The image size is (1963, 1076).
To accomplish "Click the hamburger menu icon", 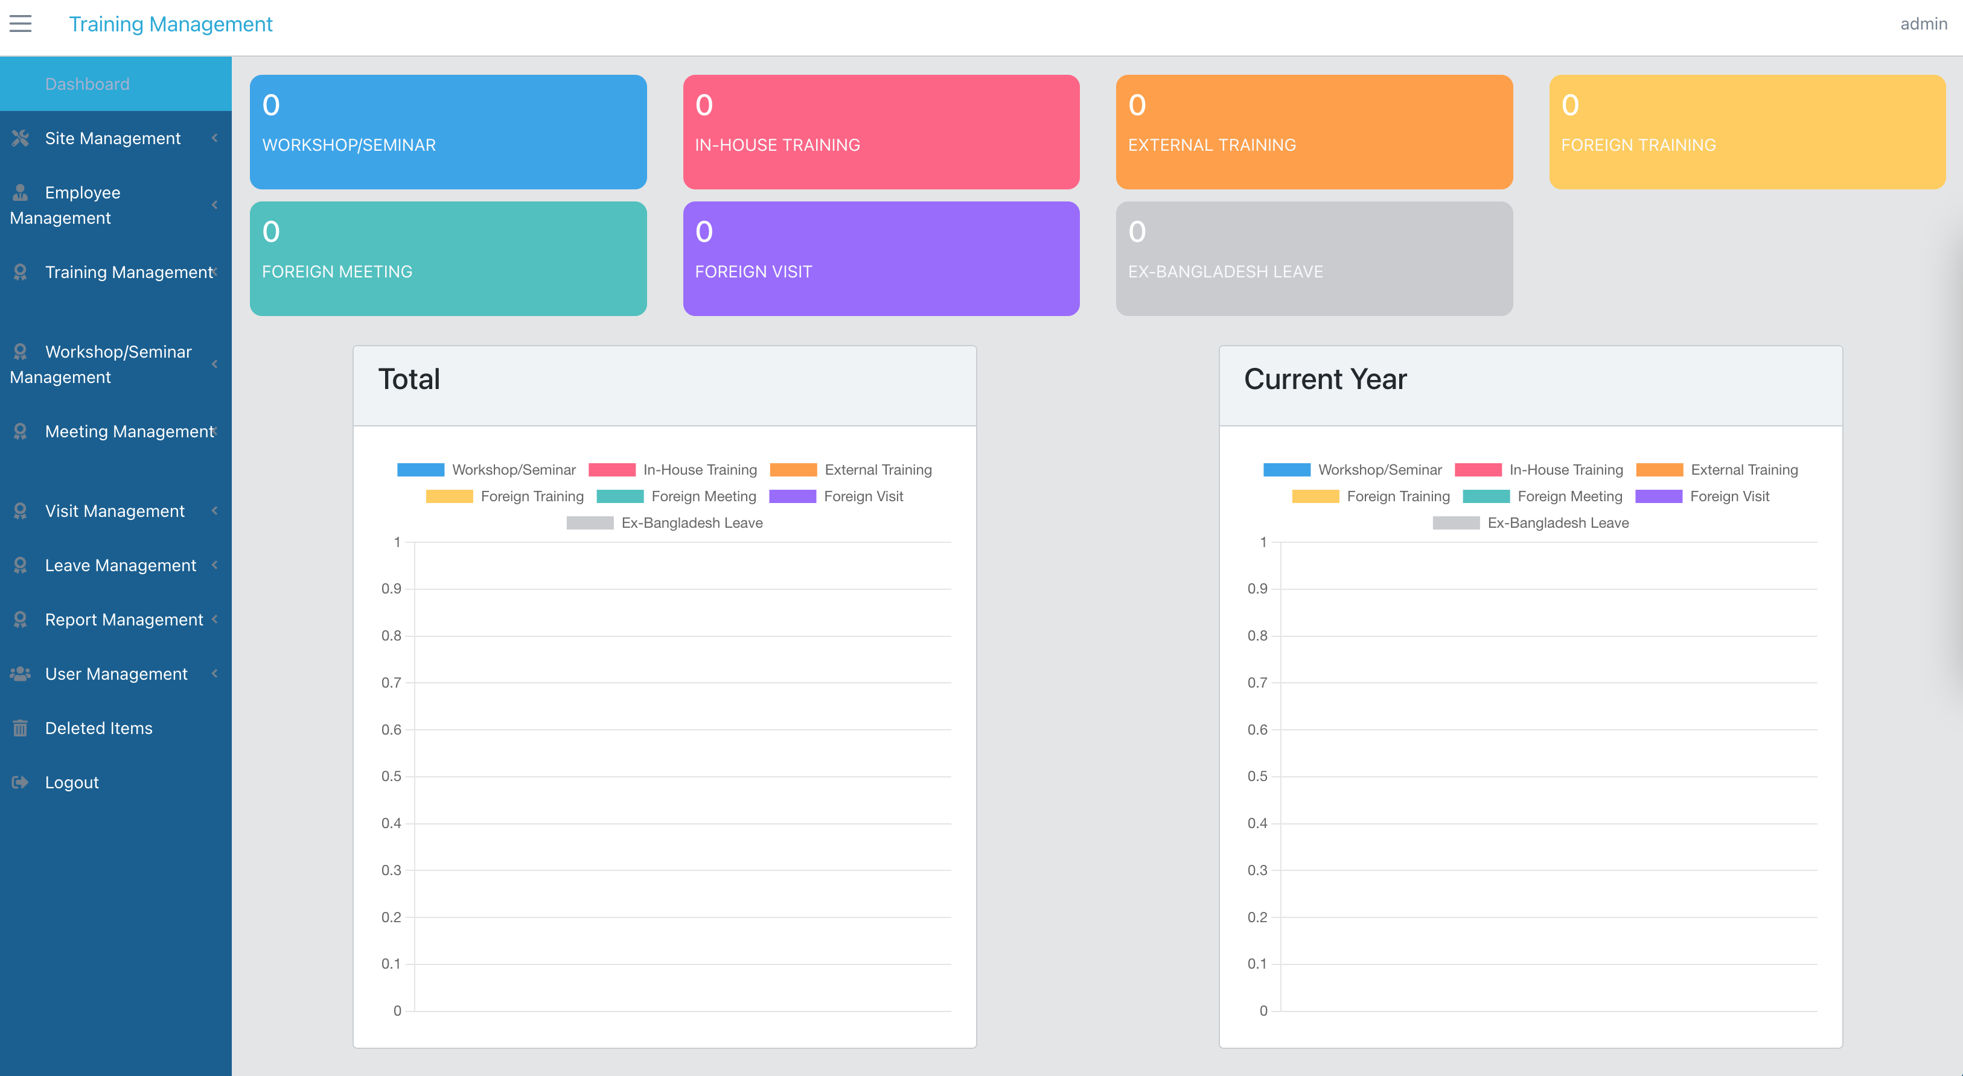I will pos(21,24).
